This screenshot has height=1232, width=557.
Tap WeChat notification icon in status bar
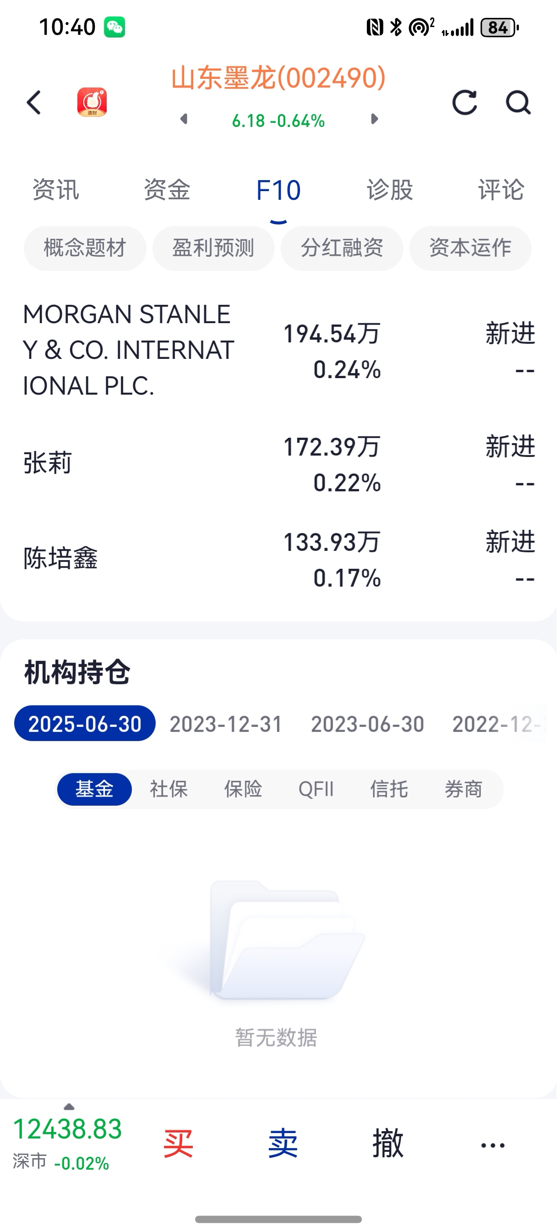pos(115,27)
